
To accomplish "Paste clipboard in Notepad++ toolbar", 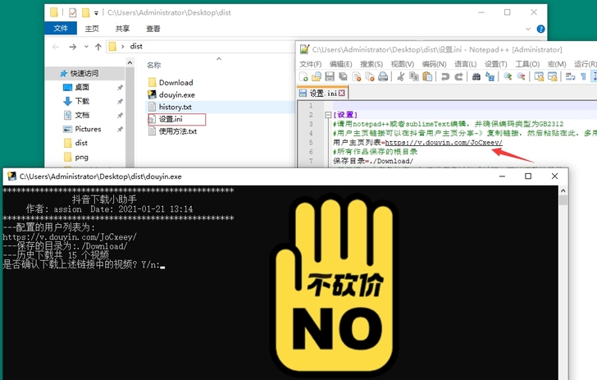I will (427, 76).
